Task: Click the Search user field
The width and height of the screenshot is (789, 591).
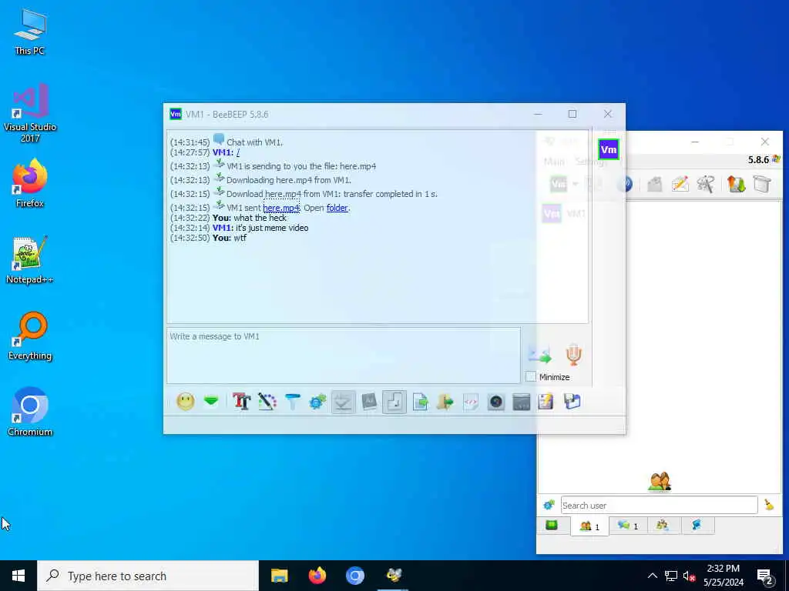Action: coord(660,505)
